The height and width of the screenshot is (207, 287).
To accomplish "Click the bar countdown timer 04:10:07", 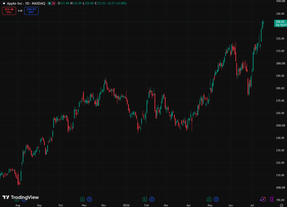I will click(x=281, y=25).
